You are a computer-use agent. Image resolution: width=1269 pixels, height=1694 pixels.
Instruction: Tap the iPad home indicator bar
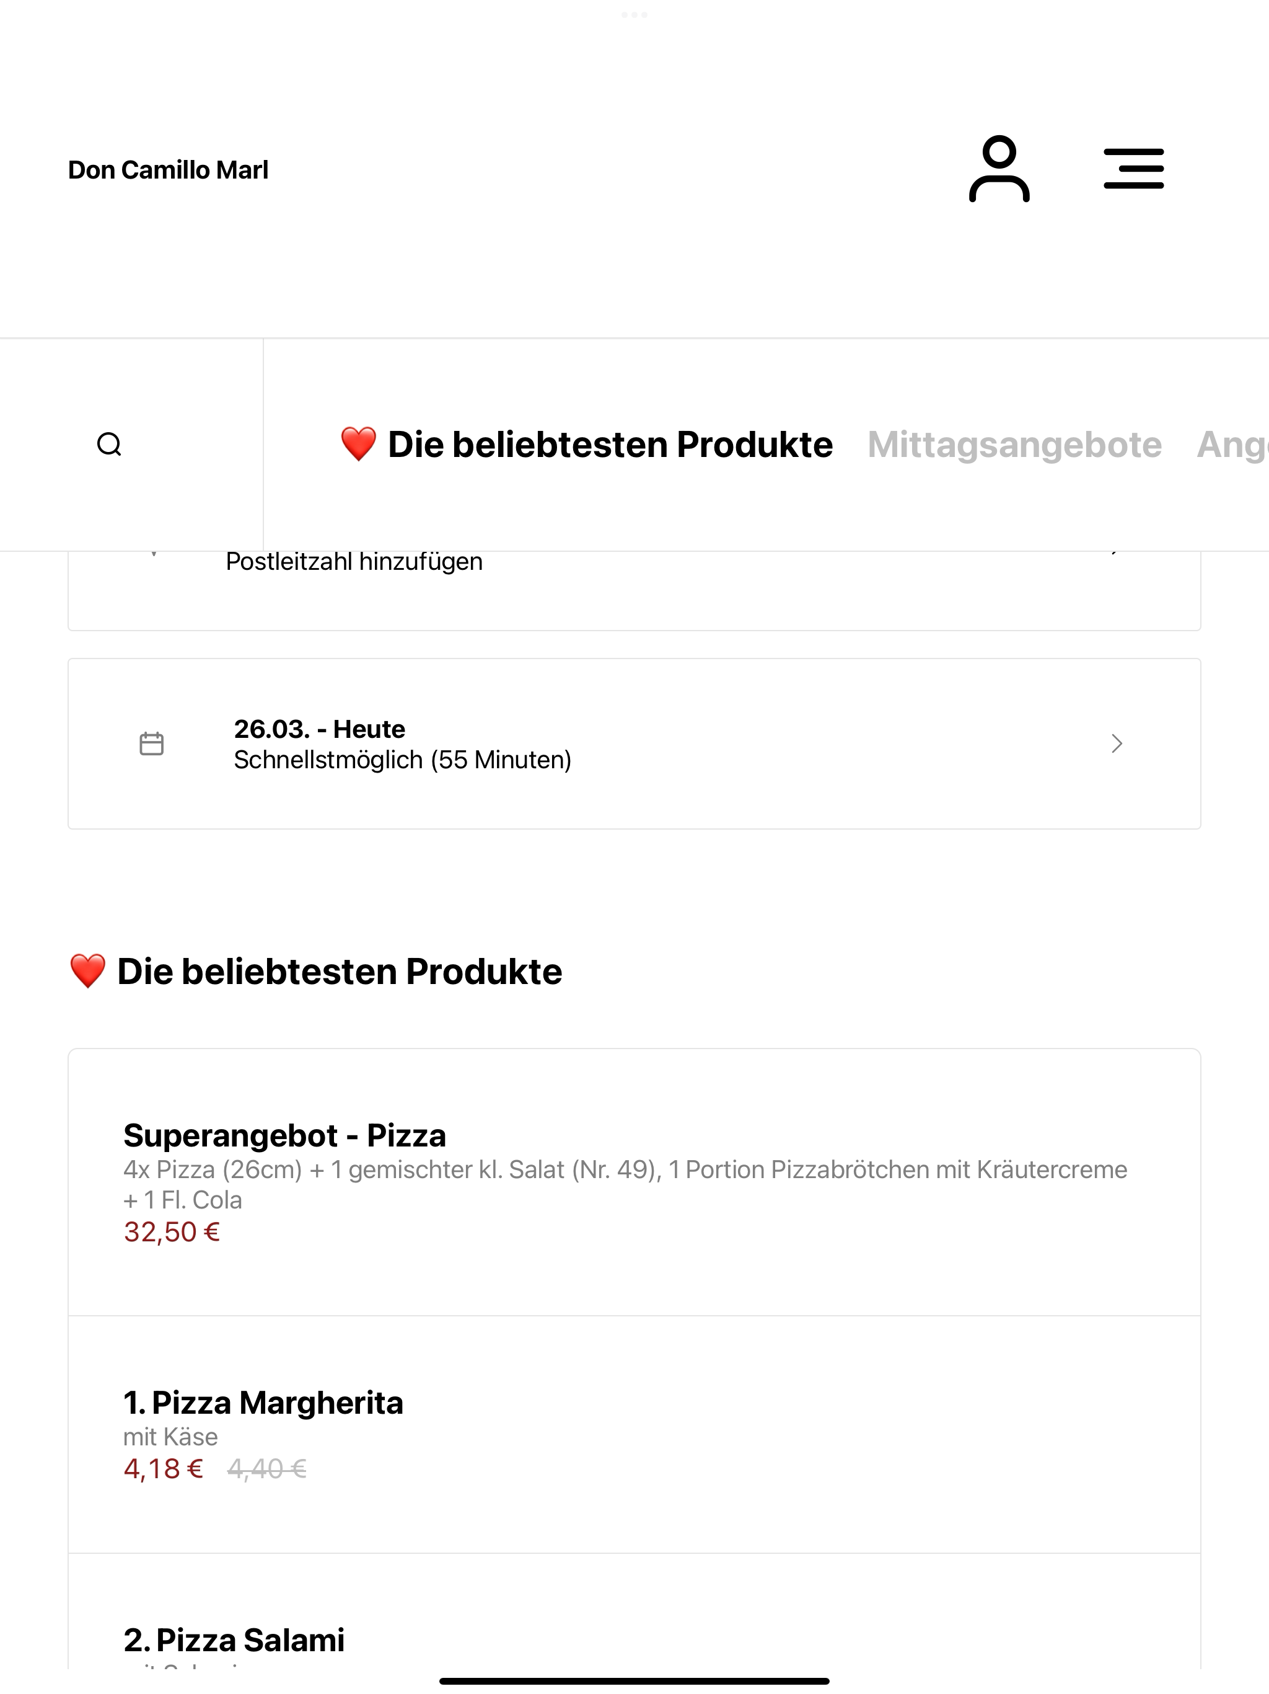634,1681
